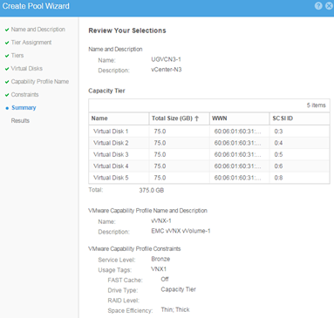334x318 pixels.
Task: Click Review Your Selections heading
Action: pyautogui.click(x=127, y=30)
